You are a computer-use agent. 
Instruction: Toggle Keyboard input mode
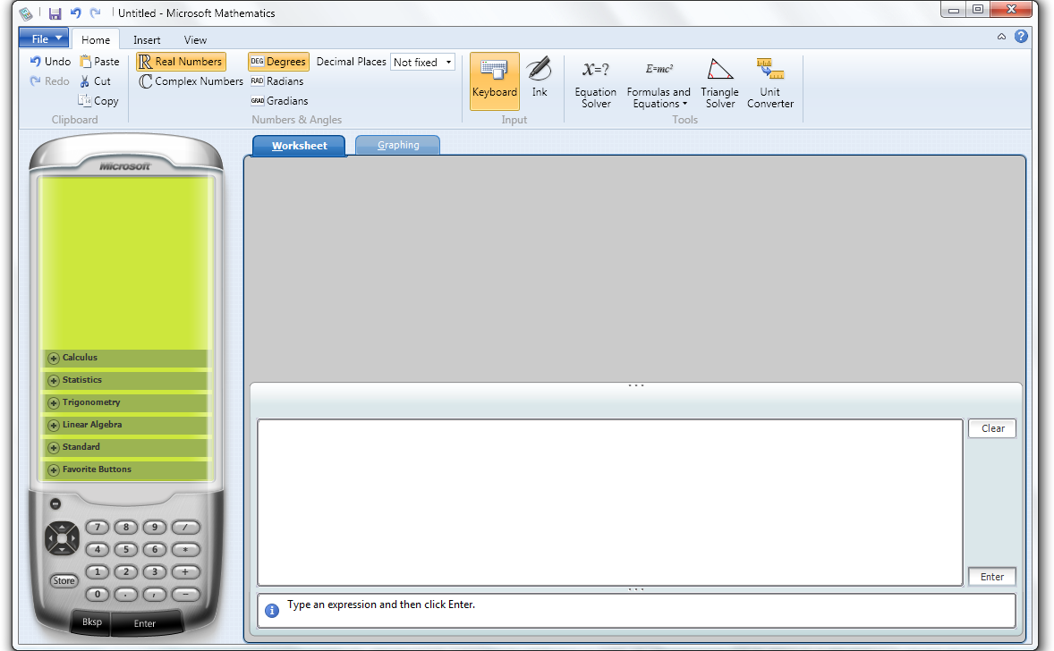tap(494, 81)
